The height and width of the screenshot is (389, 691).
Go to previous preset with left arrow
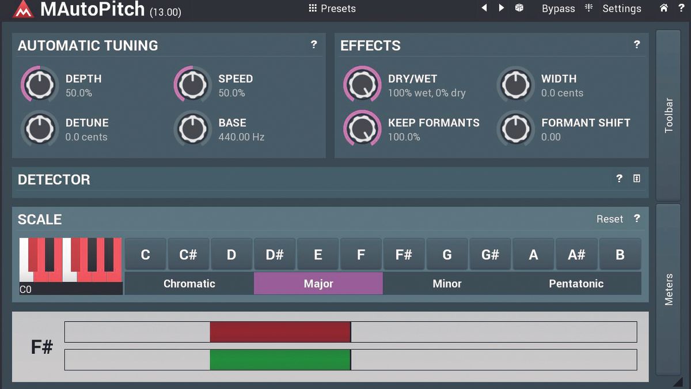click(484, 8)
